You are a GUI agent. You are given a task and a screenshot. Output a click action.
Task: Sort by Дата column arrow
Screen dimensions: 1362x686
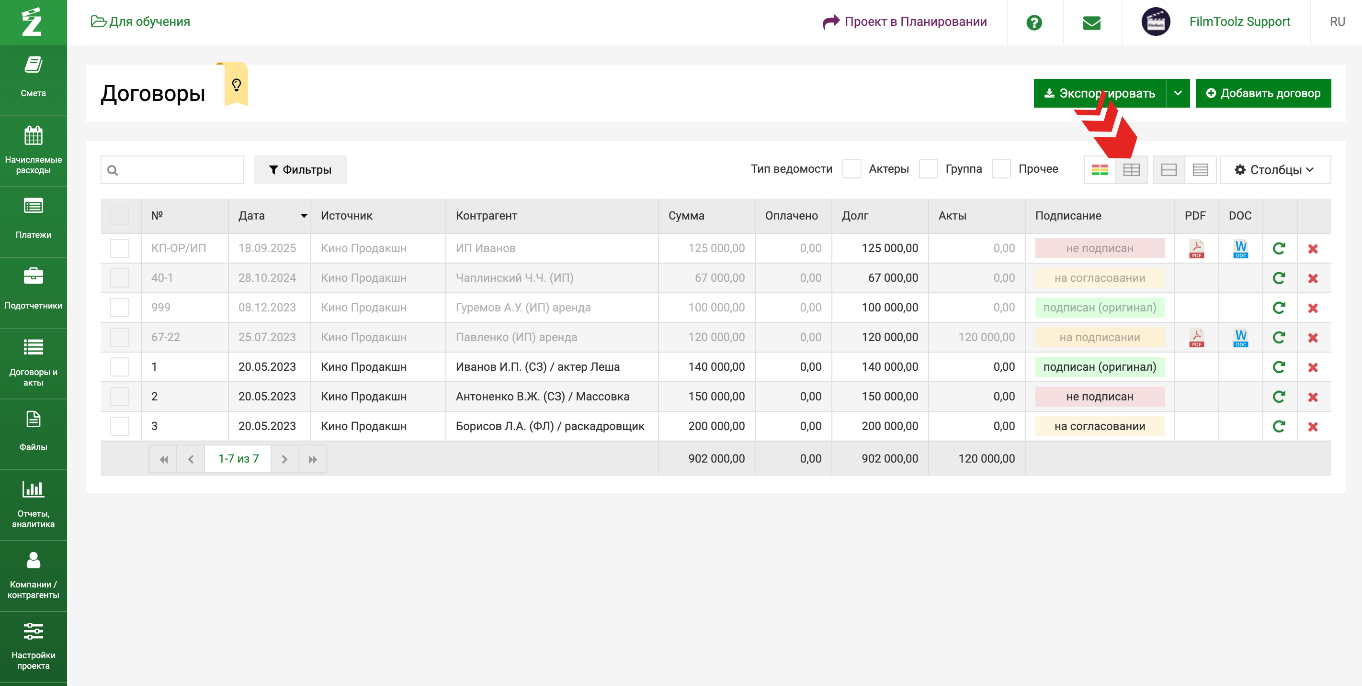(x=304, y=216)
